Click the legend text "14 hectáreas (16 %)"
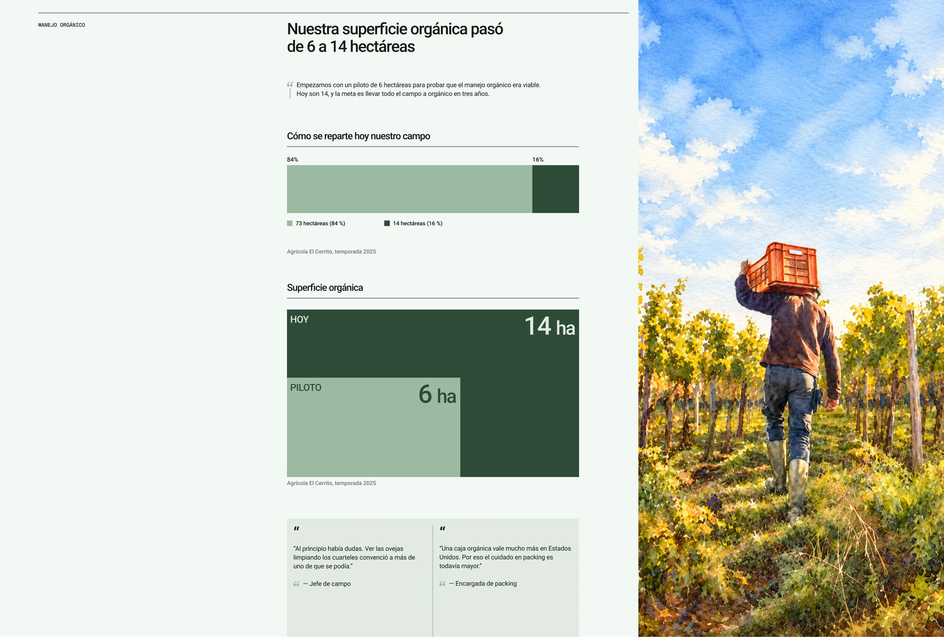Screen dimensions: 944x637 pyautogui.click(x=417, y=223)
